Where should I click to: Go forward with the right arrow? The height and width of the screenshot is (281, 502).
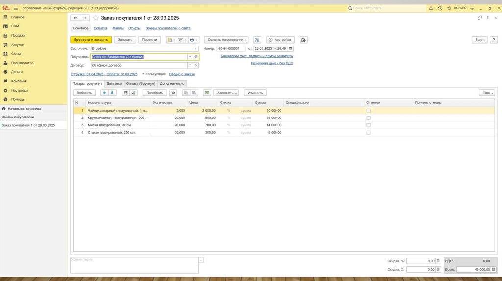(84, 18)
